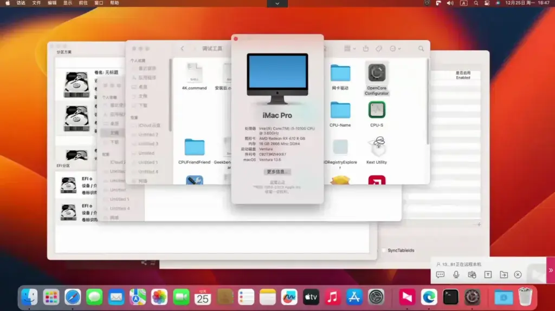Open System Settings from the Dock
This screenshot has width=555, height=311.
(x=376, y=297)
